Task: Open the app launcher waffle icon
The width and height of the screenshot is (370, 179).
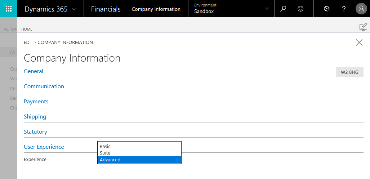Action: point(9,9)
